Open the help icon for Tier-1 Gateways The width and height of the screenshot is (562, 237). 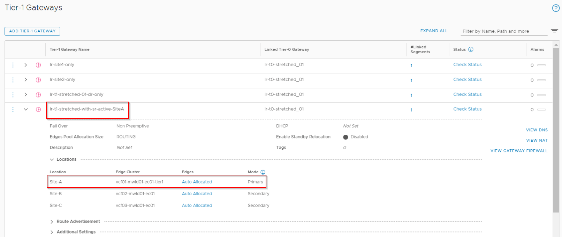coord(556,8)
